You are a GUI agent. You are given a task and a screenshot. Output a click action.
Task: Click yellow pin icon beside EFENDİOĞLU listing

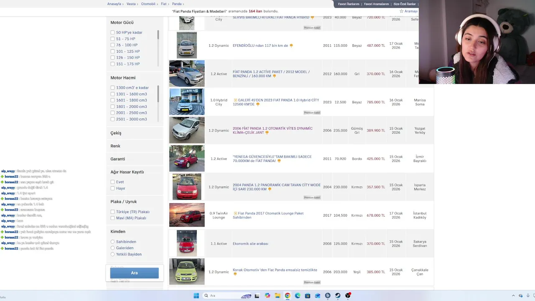(x=291, y=46)
